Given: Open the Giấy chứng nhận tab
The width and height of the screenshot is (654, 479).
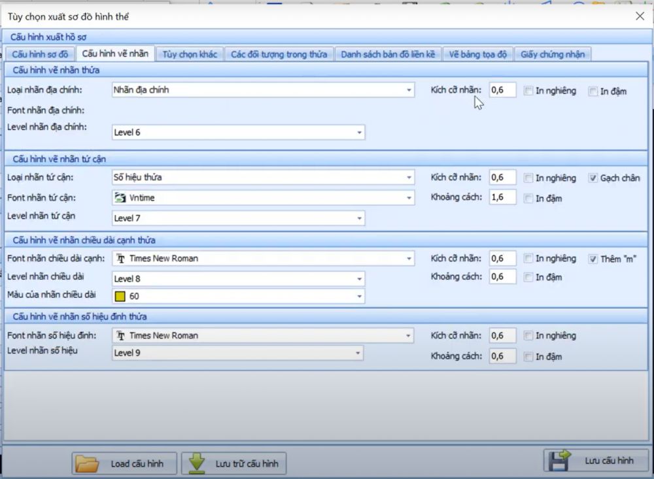Looking at the screenshot, I should click(x=552, y=54).
